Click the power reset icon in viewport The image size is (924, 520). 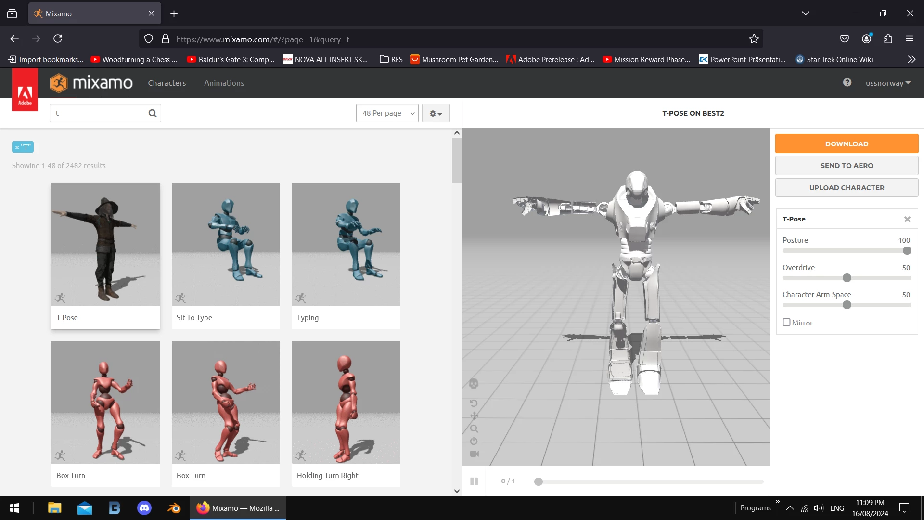tap(474, 441)
